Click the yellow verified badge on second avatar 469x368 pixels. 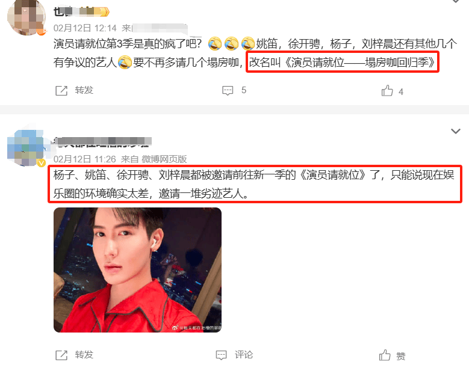41,163
